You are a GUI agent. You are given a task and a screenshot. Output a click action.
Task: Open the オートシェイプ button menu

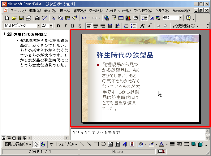tap(63, 144)
